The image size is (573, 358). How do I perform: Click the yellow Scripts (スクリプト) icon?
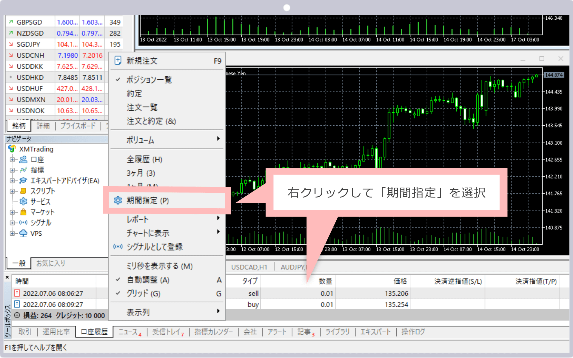coord(23,191)
